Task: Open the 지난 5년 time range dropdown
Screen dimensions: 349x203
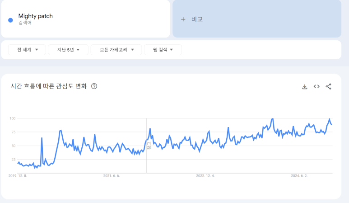Action: click(x=68, y=50)
